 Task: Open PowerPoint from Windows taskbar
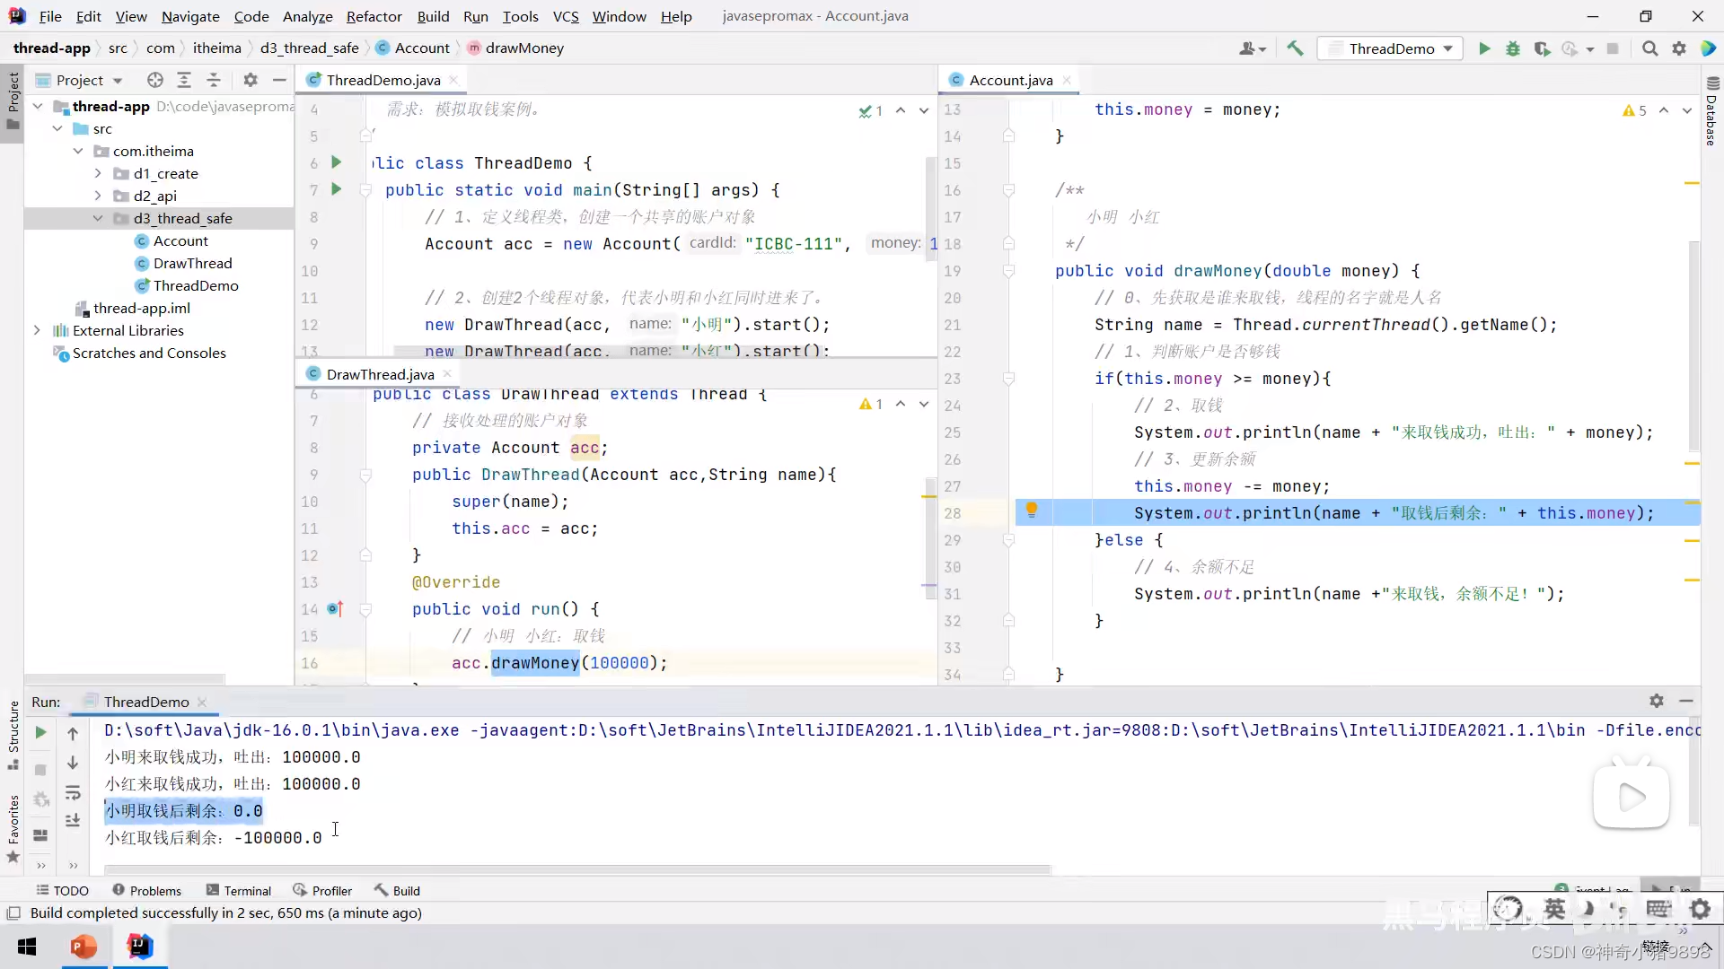click(84, 947)
